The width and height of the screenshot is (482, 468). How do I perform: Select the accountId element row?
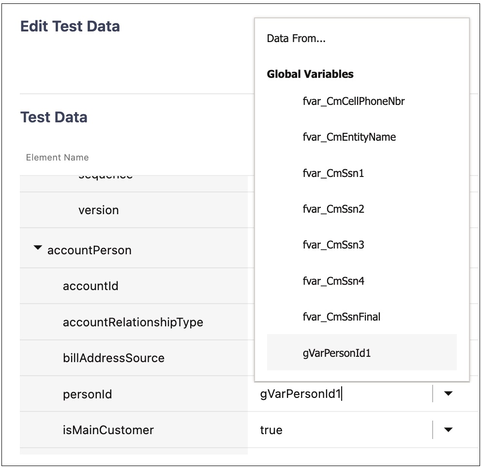(x=90, y=286)
